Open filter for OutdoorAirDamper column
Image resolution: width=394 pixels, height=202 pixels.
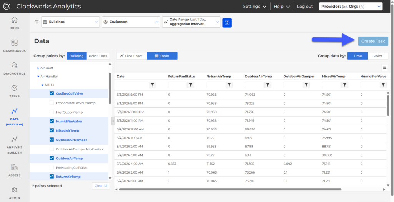pos(306,85)
